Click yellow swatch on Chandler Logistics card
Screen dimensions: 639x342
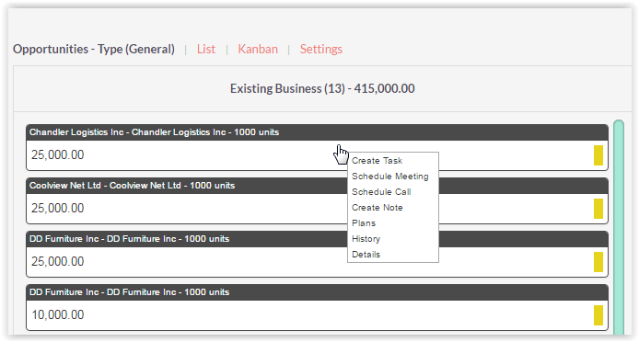[x=598, y=155]
